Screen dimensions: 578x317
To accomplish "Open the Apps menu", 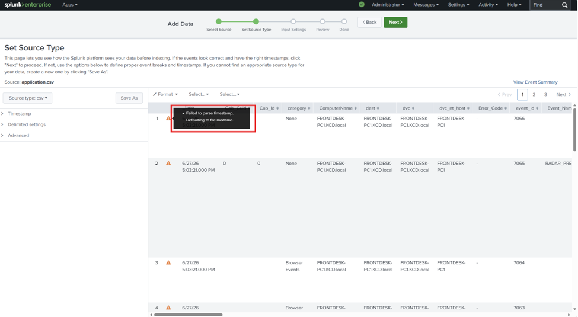I will [x=70, y=5].
